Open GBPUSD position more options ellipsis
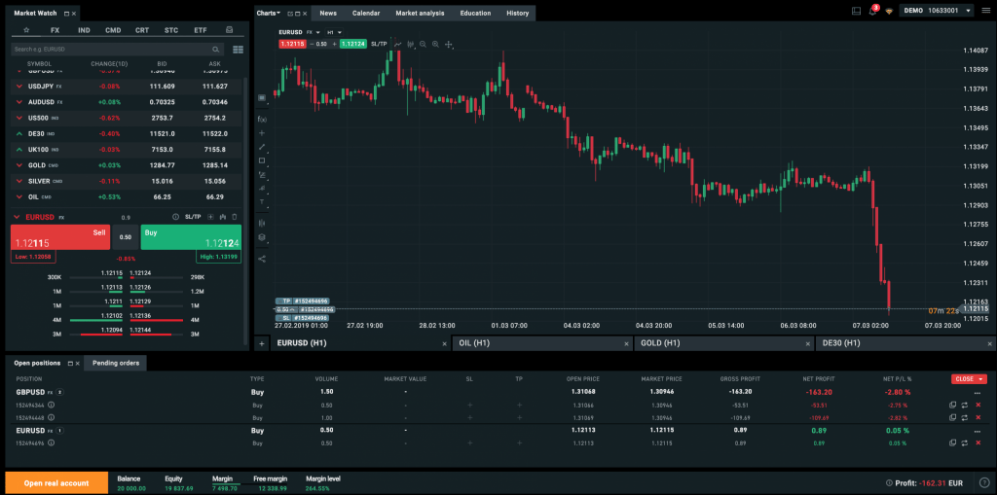 [x=978, y=393]
